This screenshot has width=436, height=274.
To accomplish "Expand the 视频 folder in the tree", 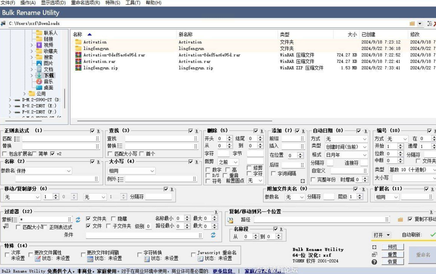I will pos(32,45).
